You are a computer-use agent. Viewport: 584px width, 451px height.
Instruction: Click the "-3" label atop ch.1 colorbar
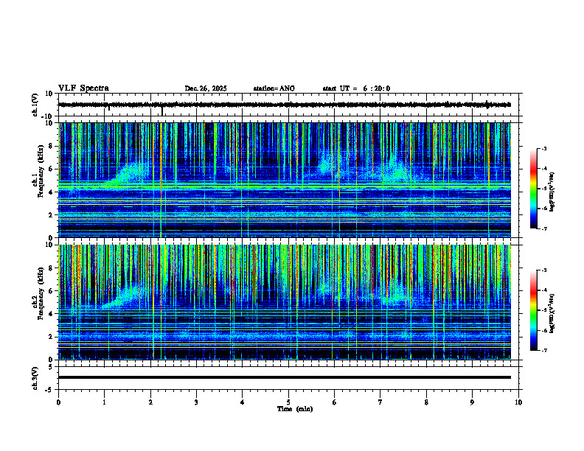(x=544, y=149)
